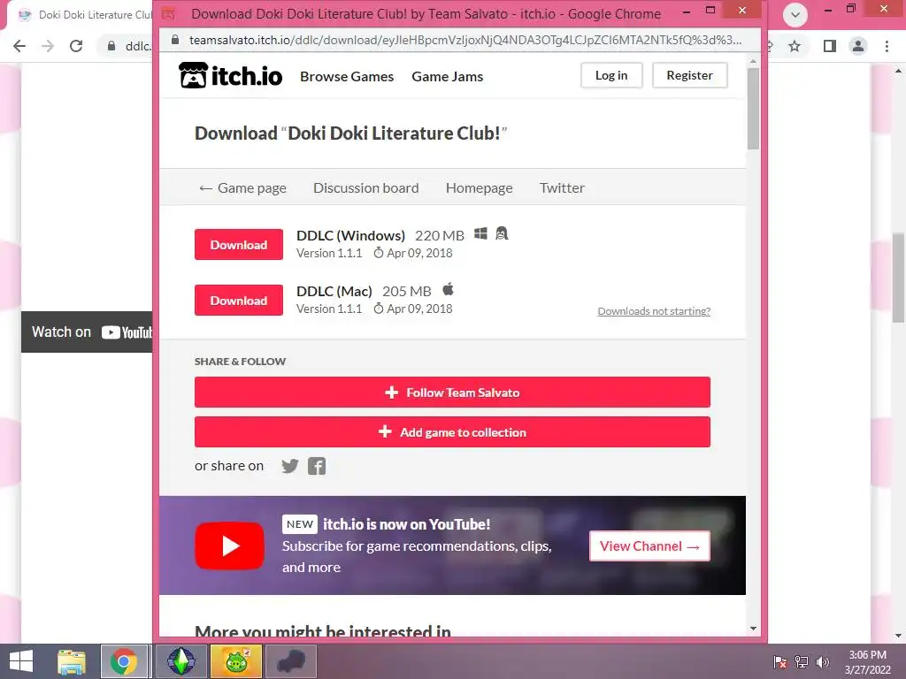Click the popup lock security icon

click(175, 39)
